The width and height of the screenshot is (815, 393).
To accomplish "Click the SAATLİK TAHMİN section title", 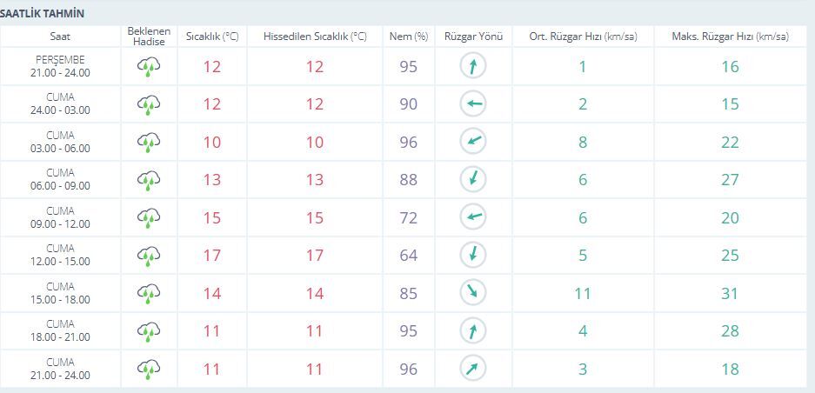I will click(42, 14).
